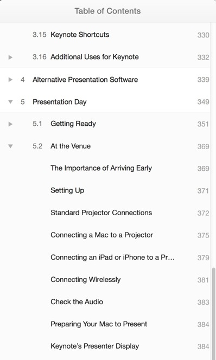Collapse section 5.2 At the Venue
216x360 pixels.
pos(10,146)
